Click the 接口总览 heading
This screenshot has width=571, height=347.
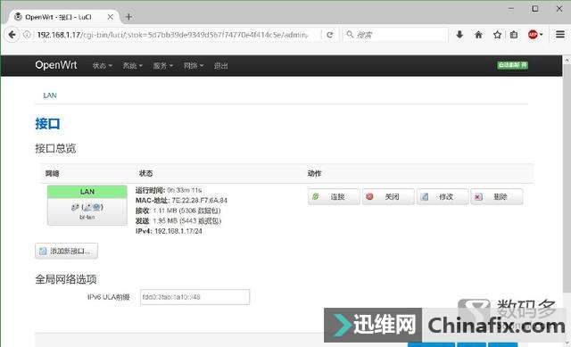coord(55,149)
